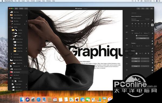Click the flip horizontal icon in Rotate section
Viewport: 162px width, 103px height.
(146, 53)
